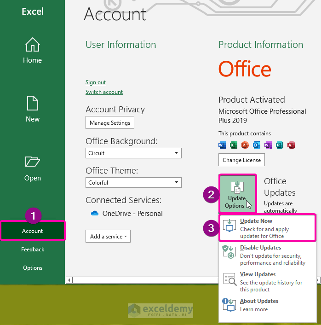Choose the About Updates menu entry
The width and height of the screenshot is (321, 325).
267,305
